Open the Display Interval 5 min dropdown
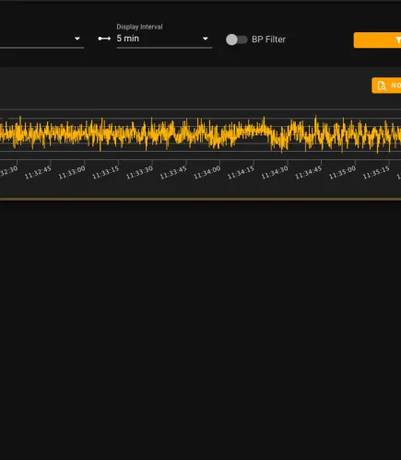Viewport: 401px width, 460px height. [x=164, y=39]
